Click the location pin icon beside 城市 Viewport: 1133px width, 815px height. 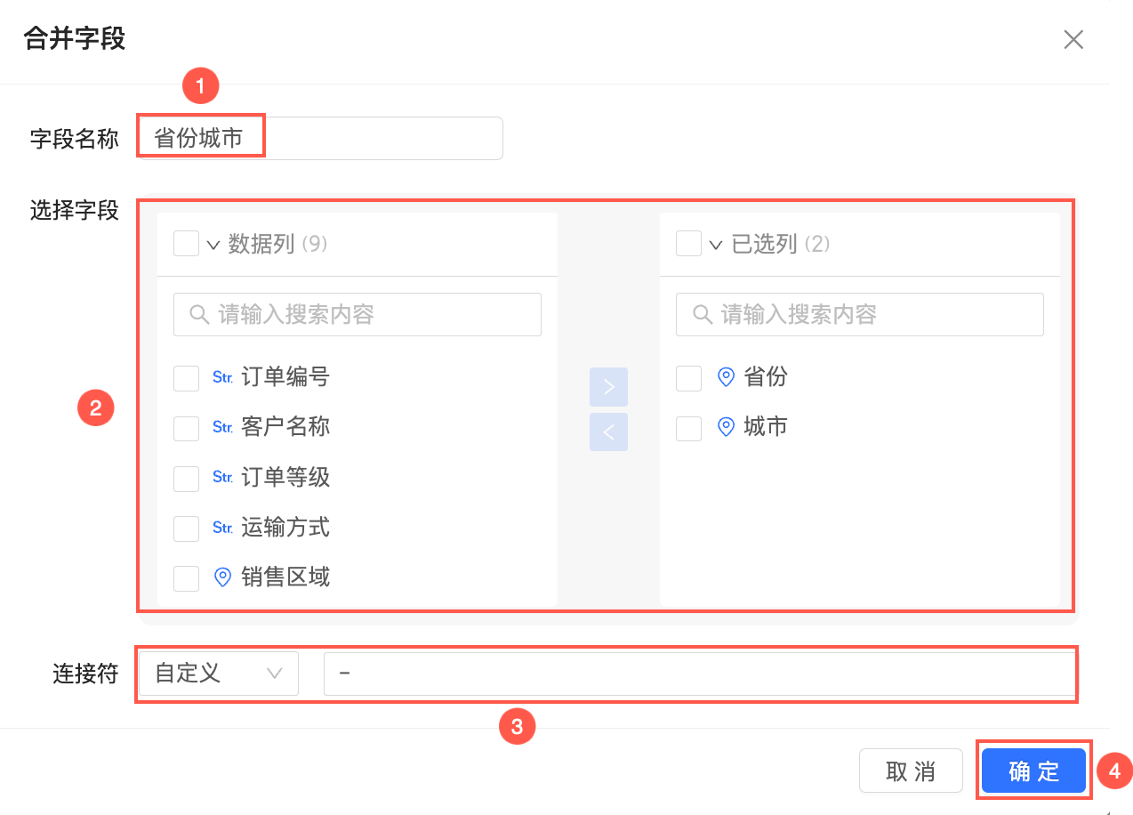tap(727, 427)
